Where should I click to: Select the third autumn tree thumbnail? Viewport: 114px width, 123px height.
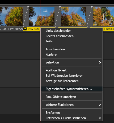coord(74,16)
